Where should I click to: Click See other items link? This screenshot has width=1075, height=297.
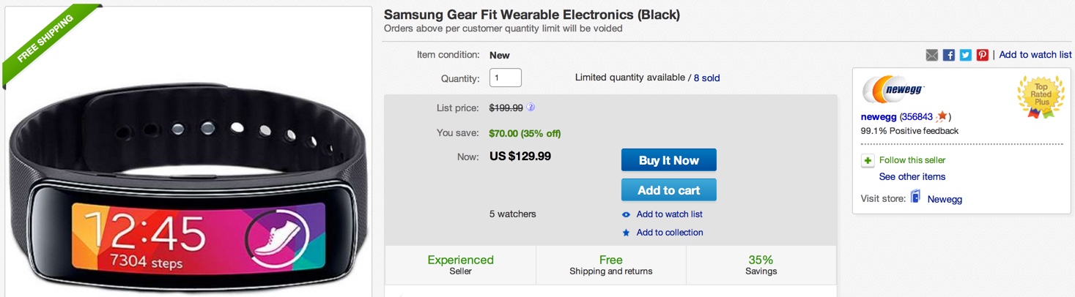click(912, 177)
